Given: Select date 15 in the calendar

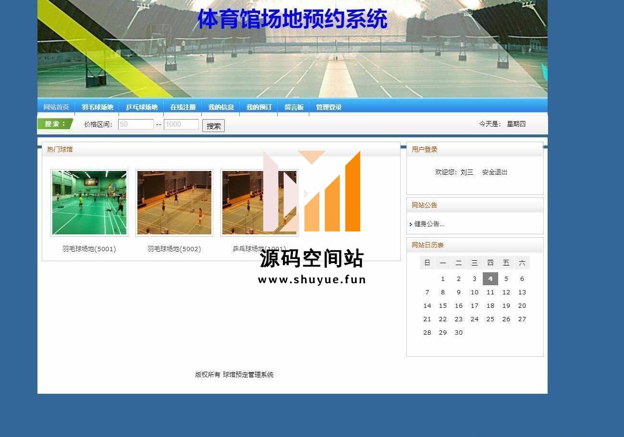Looking at the screenshot, I should (x=443, y=305).
